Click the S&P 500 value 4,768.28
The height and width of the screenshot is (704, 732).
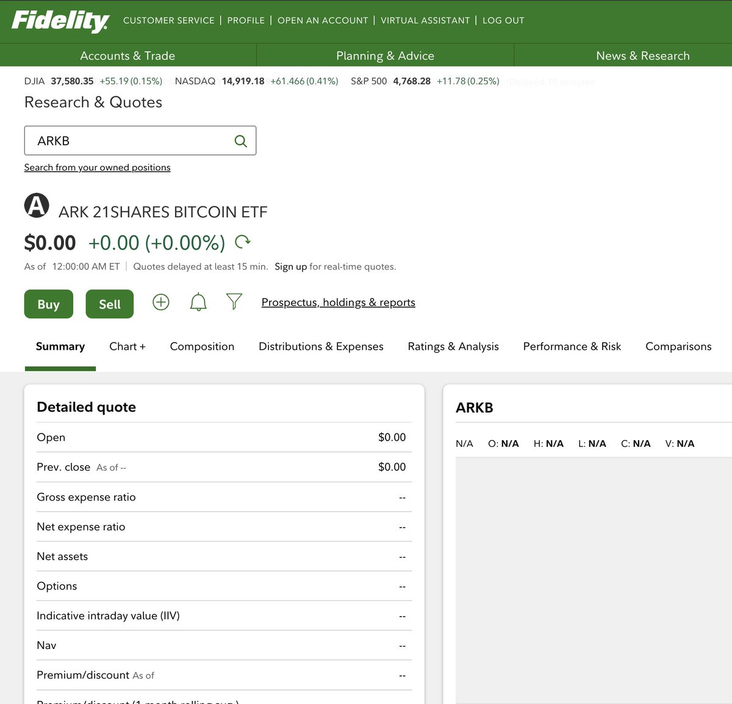click(x=412, y=81)
